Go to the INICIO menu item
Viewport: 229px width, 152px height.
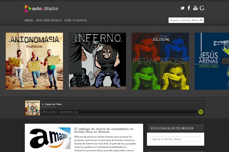[29, 21]
